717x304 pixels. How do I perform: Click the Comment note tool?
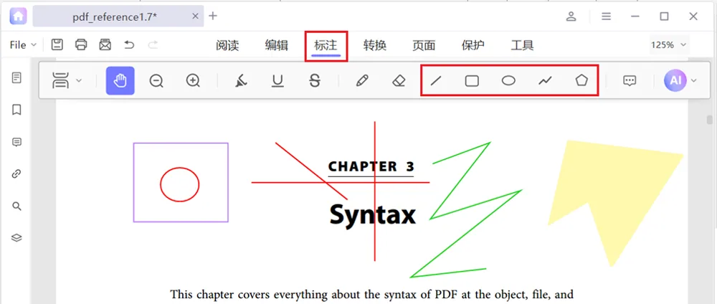630,81
